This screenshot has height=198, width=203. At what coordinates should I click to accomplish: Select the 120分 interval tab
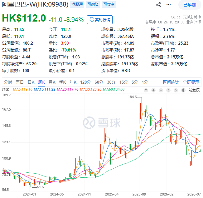point(85,82)
